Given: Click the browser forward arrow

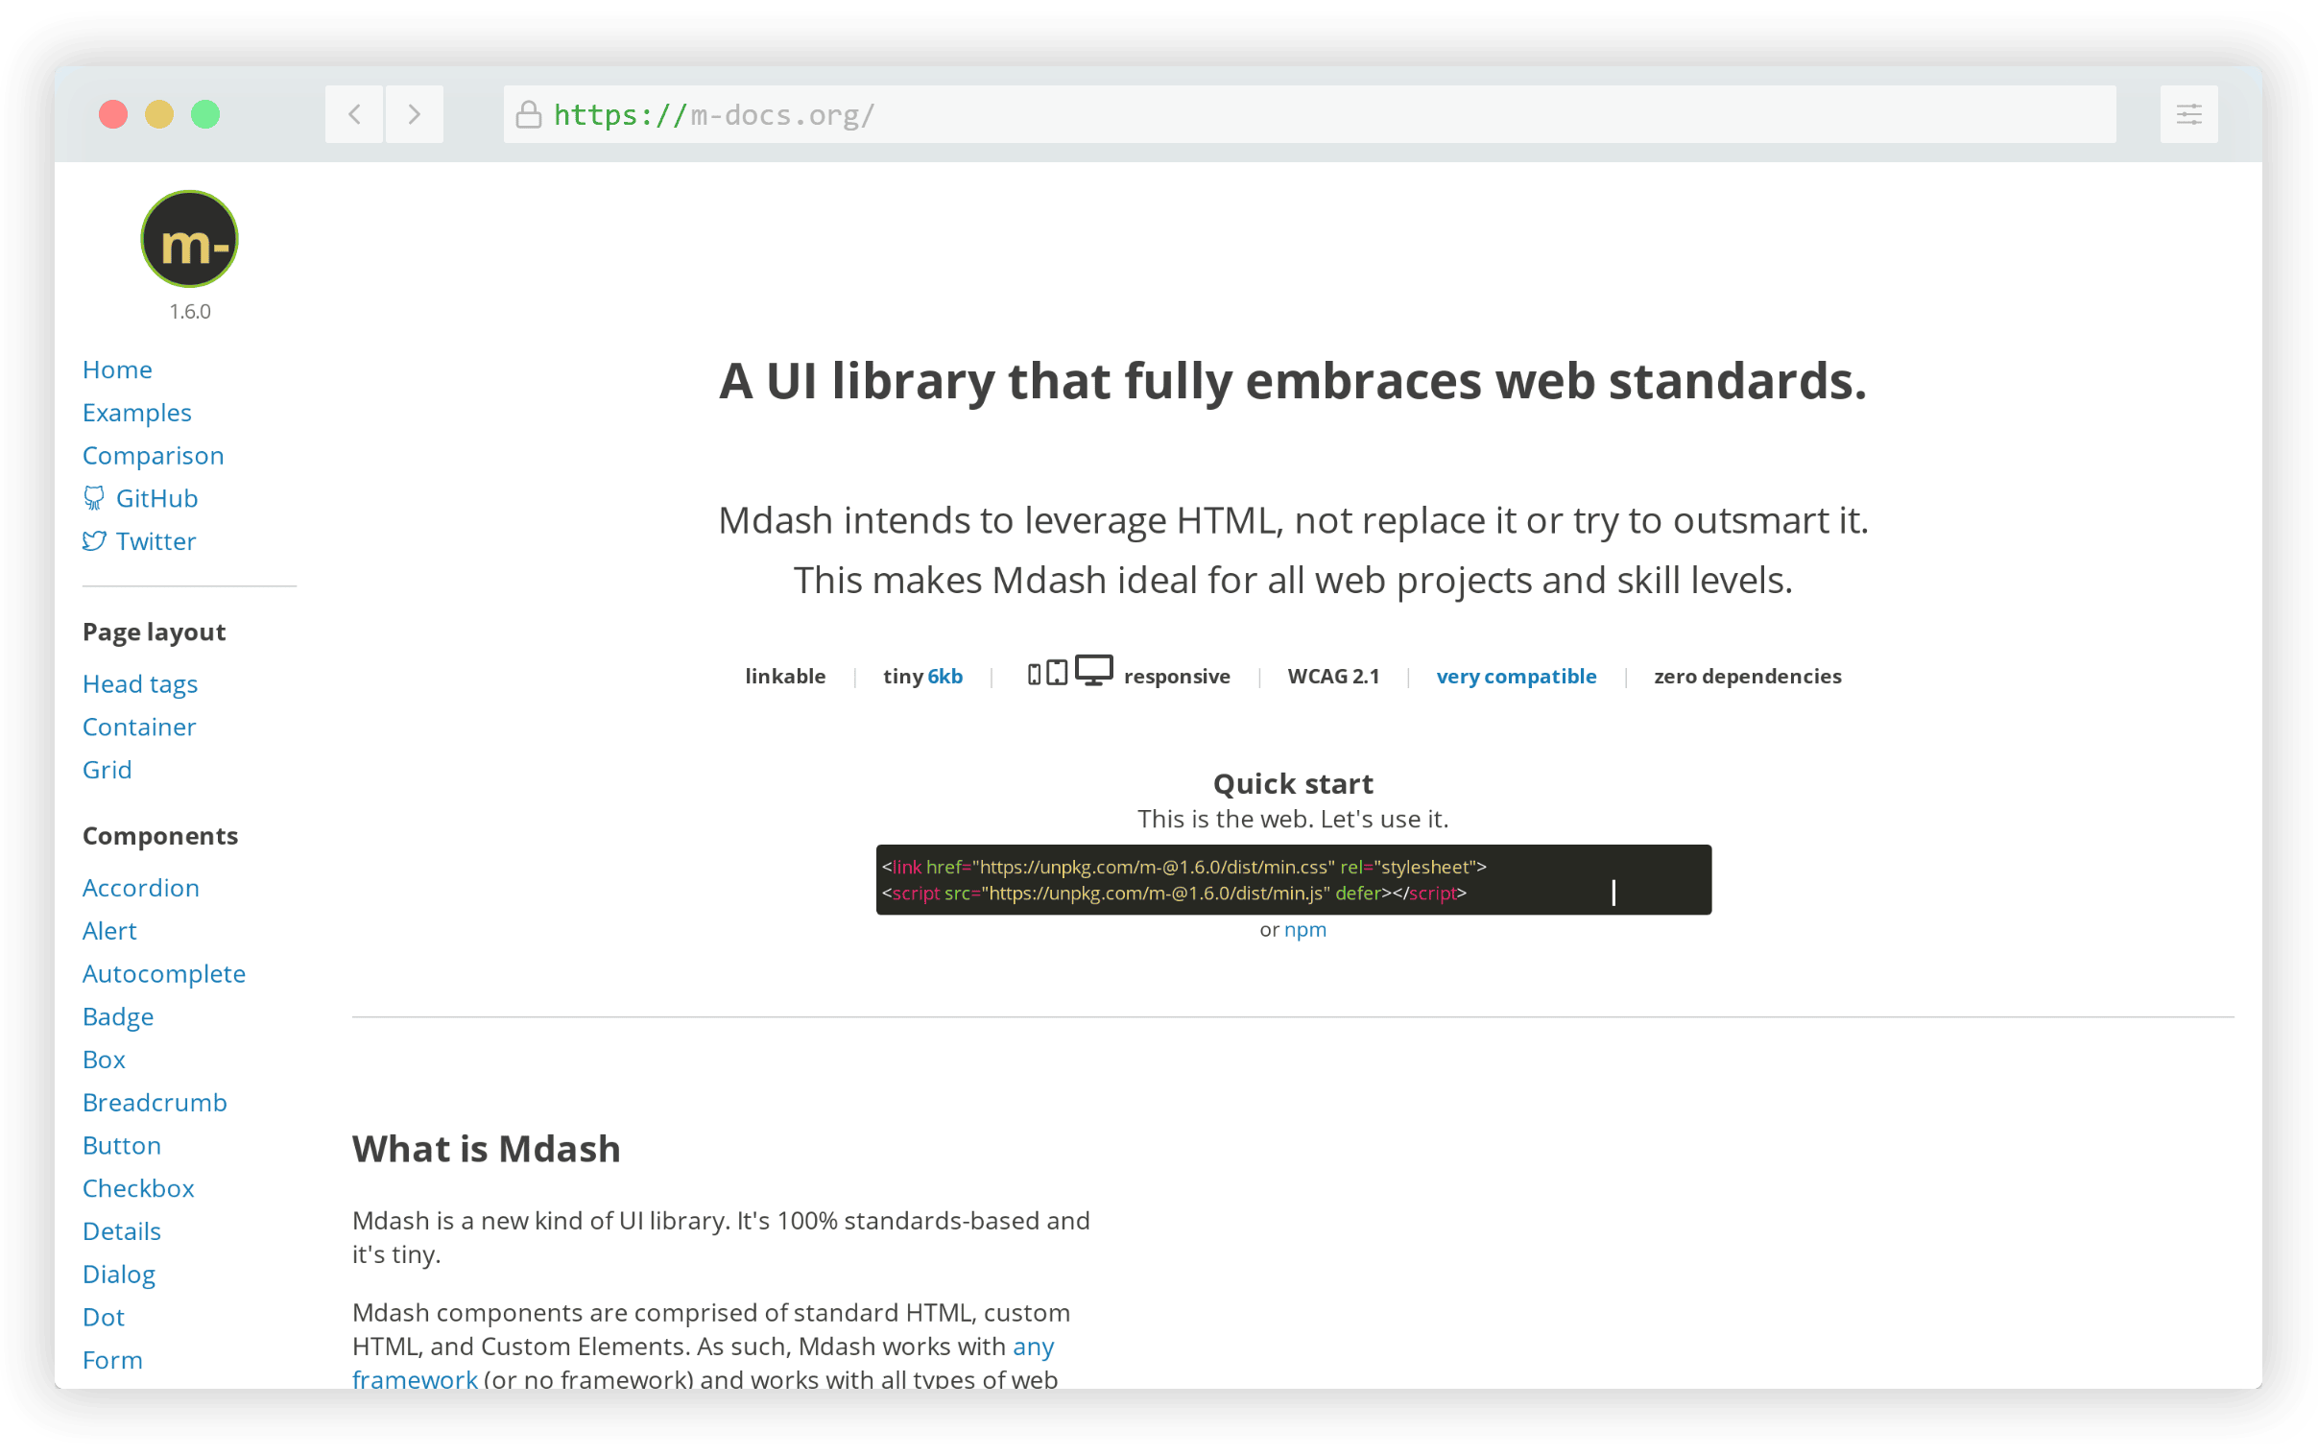Looking at the screenshot, I should (x=414, y=114).
